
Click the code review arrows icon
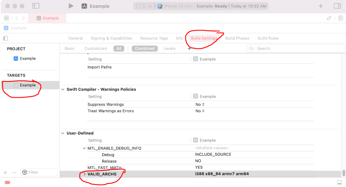tap(329, 18)
